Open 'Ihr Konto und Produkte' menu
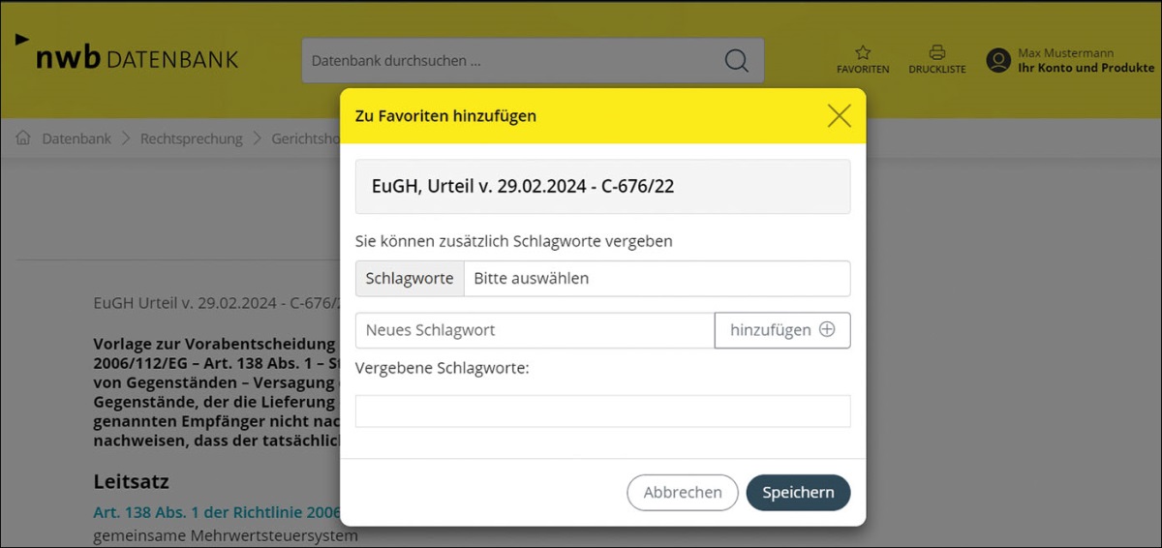1162x548 pixels. (1086, 68)
